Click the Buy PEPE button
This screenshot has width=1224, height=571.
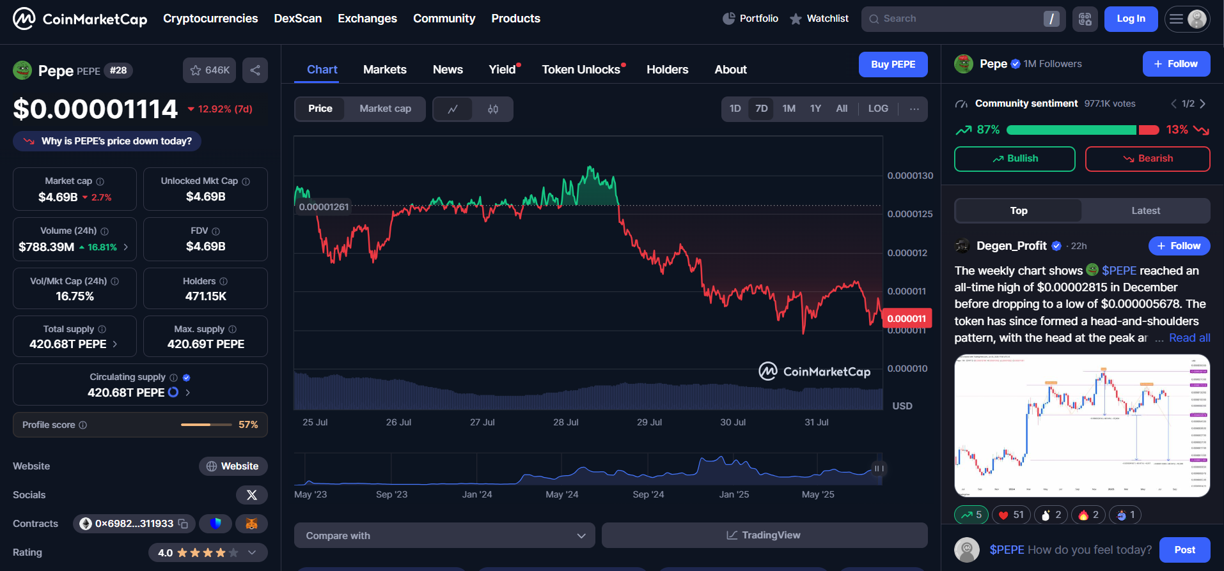(893, 65)
